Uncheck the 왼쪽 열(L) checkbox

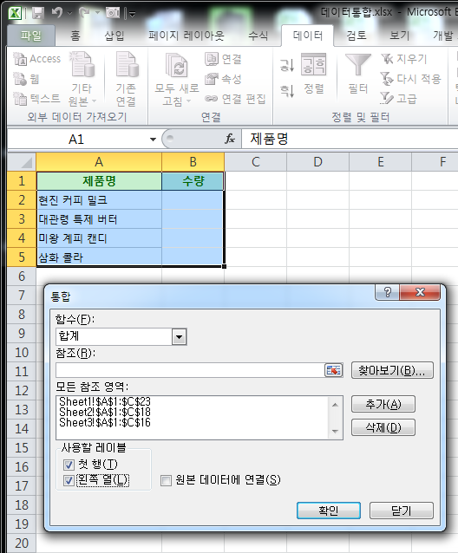tap(69, 480)
